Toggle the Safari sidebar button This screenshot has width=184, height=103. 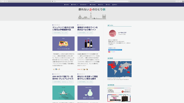pyautogui.click(x=6, y=1)
